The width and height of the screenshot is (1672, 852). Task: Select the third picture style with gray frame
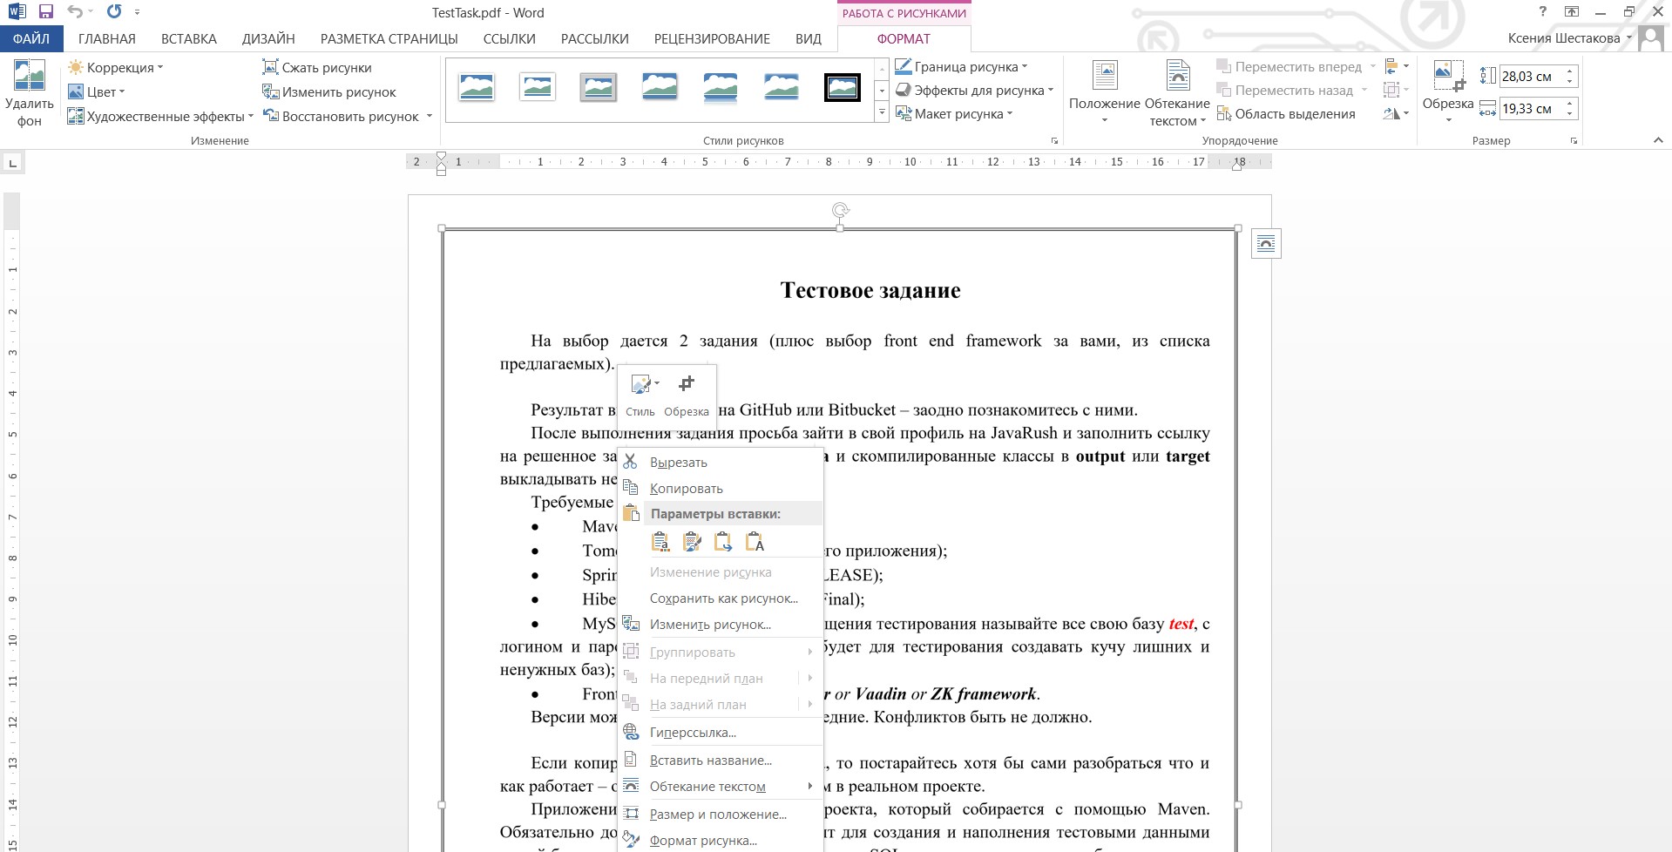599,87
